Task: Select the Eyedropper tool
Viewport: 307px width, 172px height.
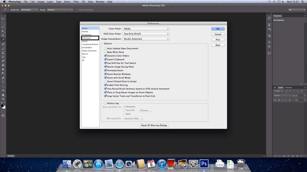Action: click(x=3, y=40)
